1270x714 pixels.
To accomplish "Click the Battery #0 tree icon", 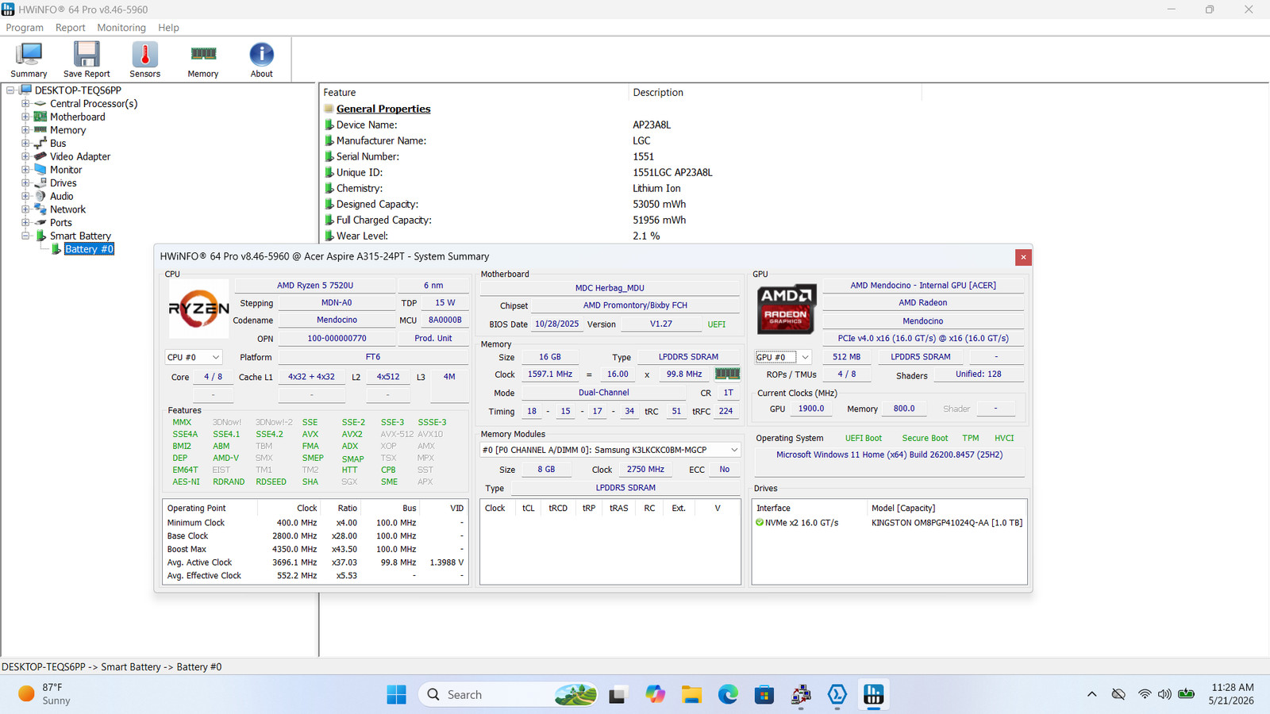I will click(x=56, y=249).
